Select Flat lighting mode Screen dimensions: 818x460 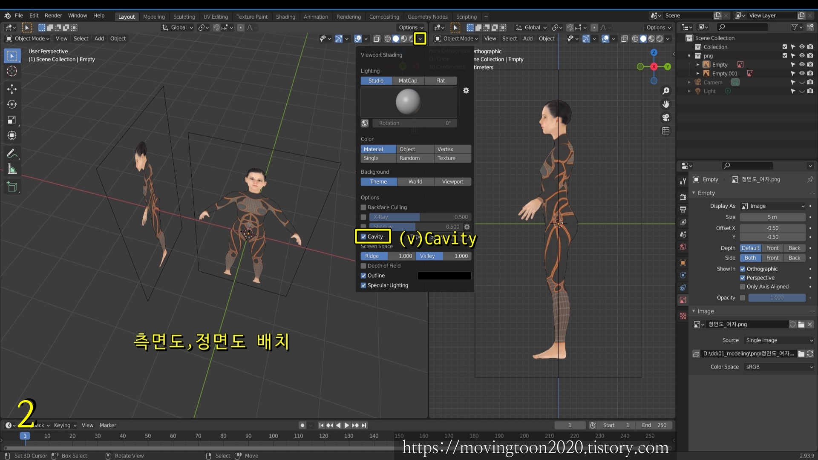click(x=441, y=81)
